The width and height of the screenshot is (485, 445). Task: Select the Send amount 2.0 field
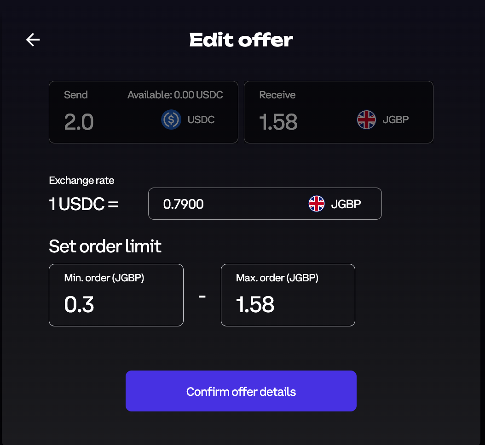coord(79,122)
